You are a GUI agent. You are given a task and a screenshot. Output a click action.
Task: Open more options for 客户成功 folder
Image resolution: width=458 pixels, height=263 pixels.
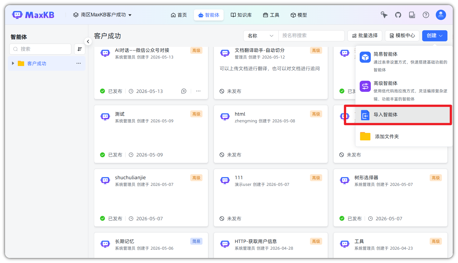(x=79, y=64)
